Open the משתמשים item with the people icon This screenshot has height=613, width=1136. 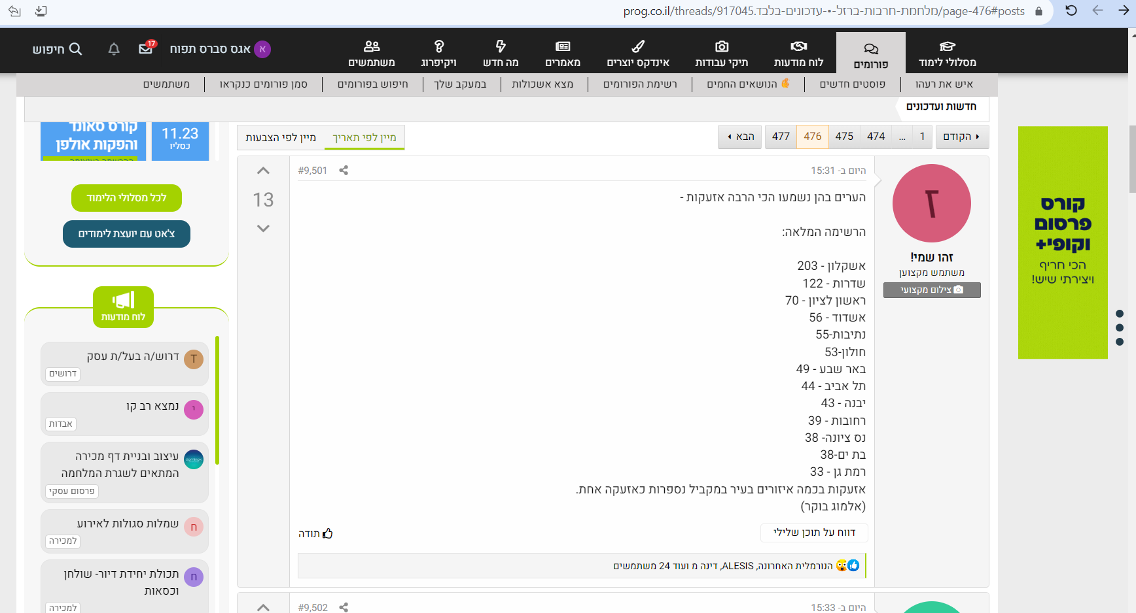tap(372, 53)
